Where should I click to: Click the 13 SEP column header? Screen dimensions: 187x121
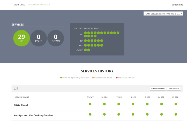click(x=175, y=97)
